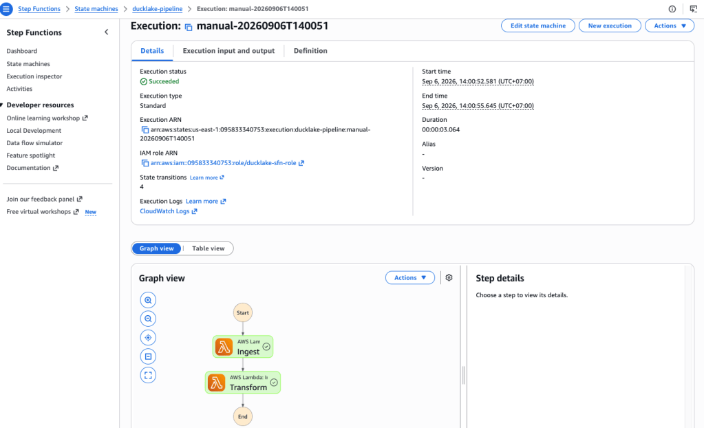Click external link icon after ducklake-sfn-role
The width and height of the screenshot is (704, 428).
pyautogui.click(x=301, y=163)
